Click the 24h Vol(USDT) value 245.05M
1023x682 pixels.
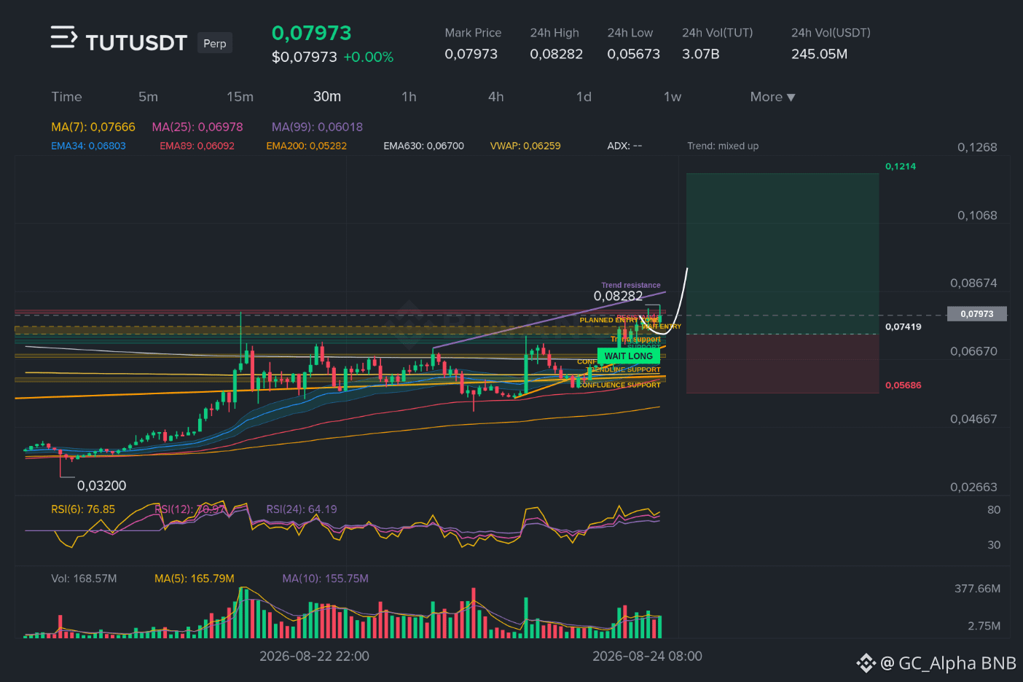click(x=819, y=54)
